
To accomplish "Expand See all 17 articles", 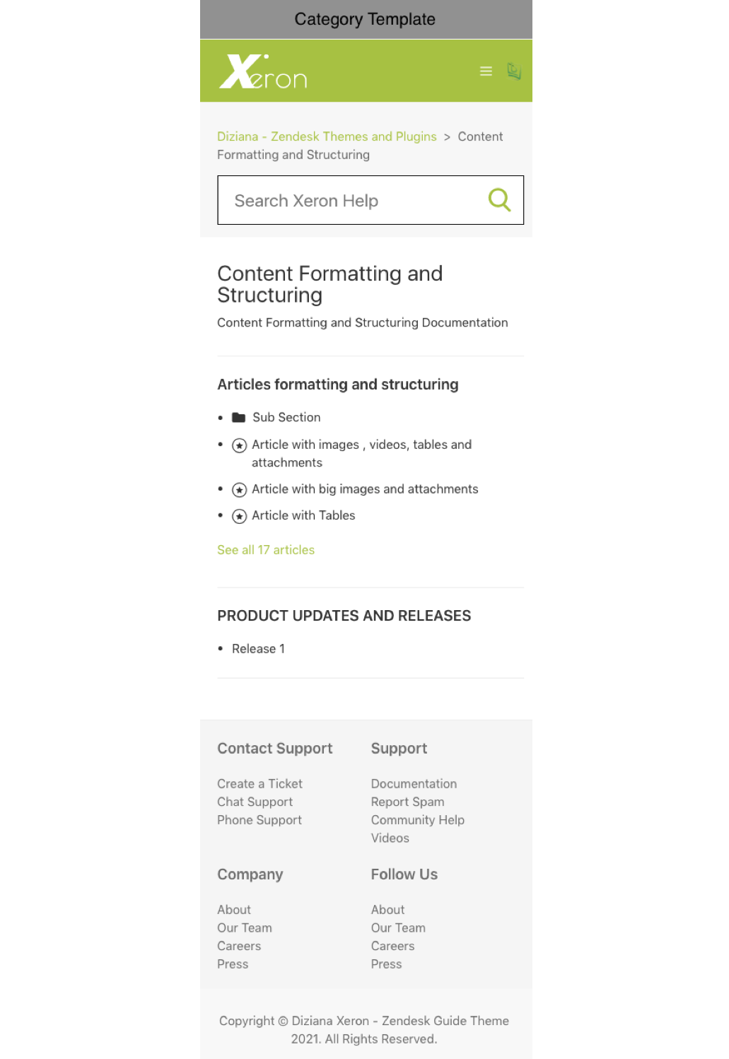I will (x=266, y=550).
